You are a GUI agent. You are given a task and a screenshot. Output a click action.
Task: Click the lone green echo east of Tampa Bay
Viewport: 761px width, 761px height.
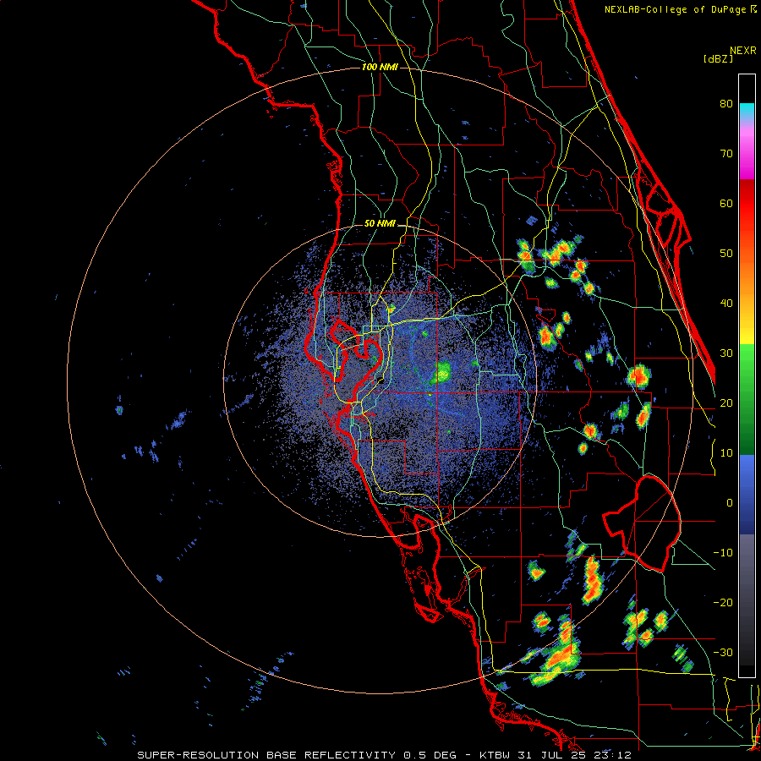point(441,373)
